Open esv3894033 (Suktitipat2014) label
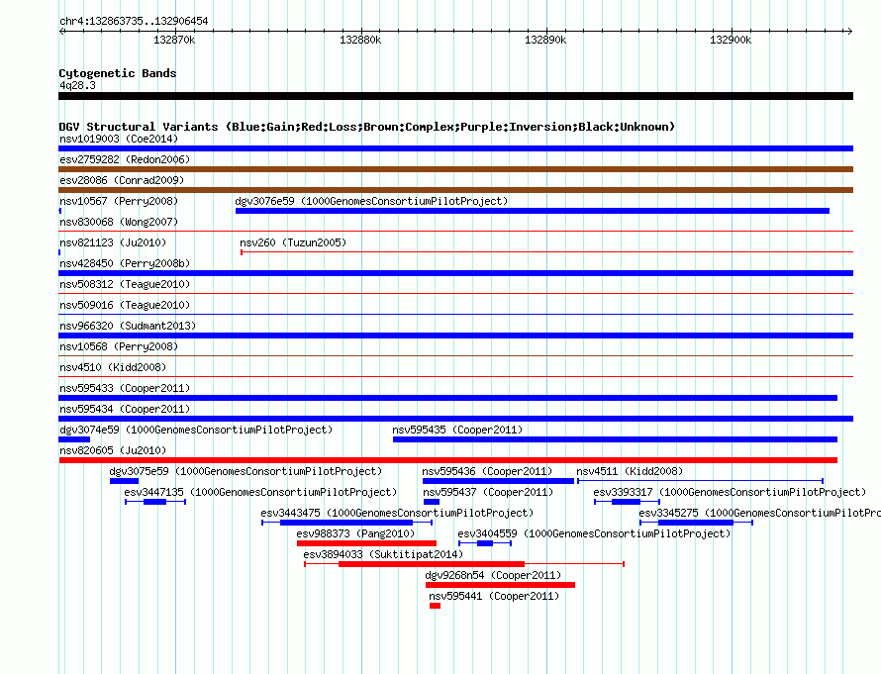The width and height of the screenshot is (881, 674). pos(383,554)
